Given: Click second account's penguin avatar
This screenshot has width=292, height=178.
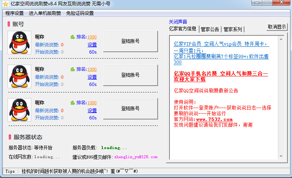Looking at the screenshot, I should click(19, 76).
